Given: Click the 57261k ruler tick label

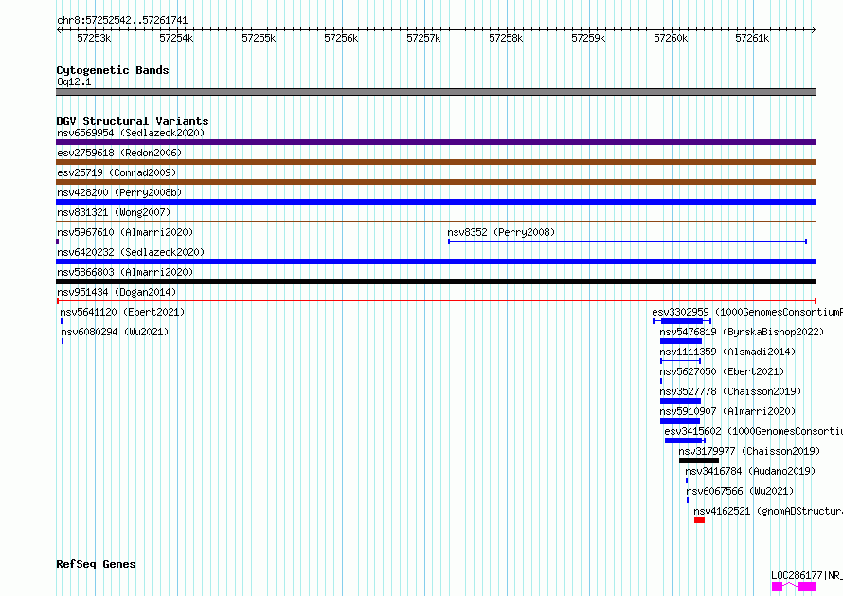Looking at the screenshot, I should tap(752, 38).
